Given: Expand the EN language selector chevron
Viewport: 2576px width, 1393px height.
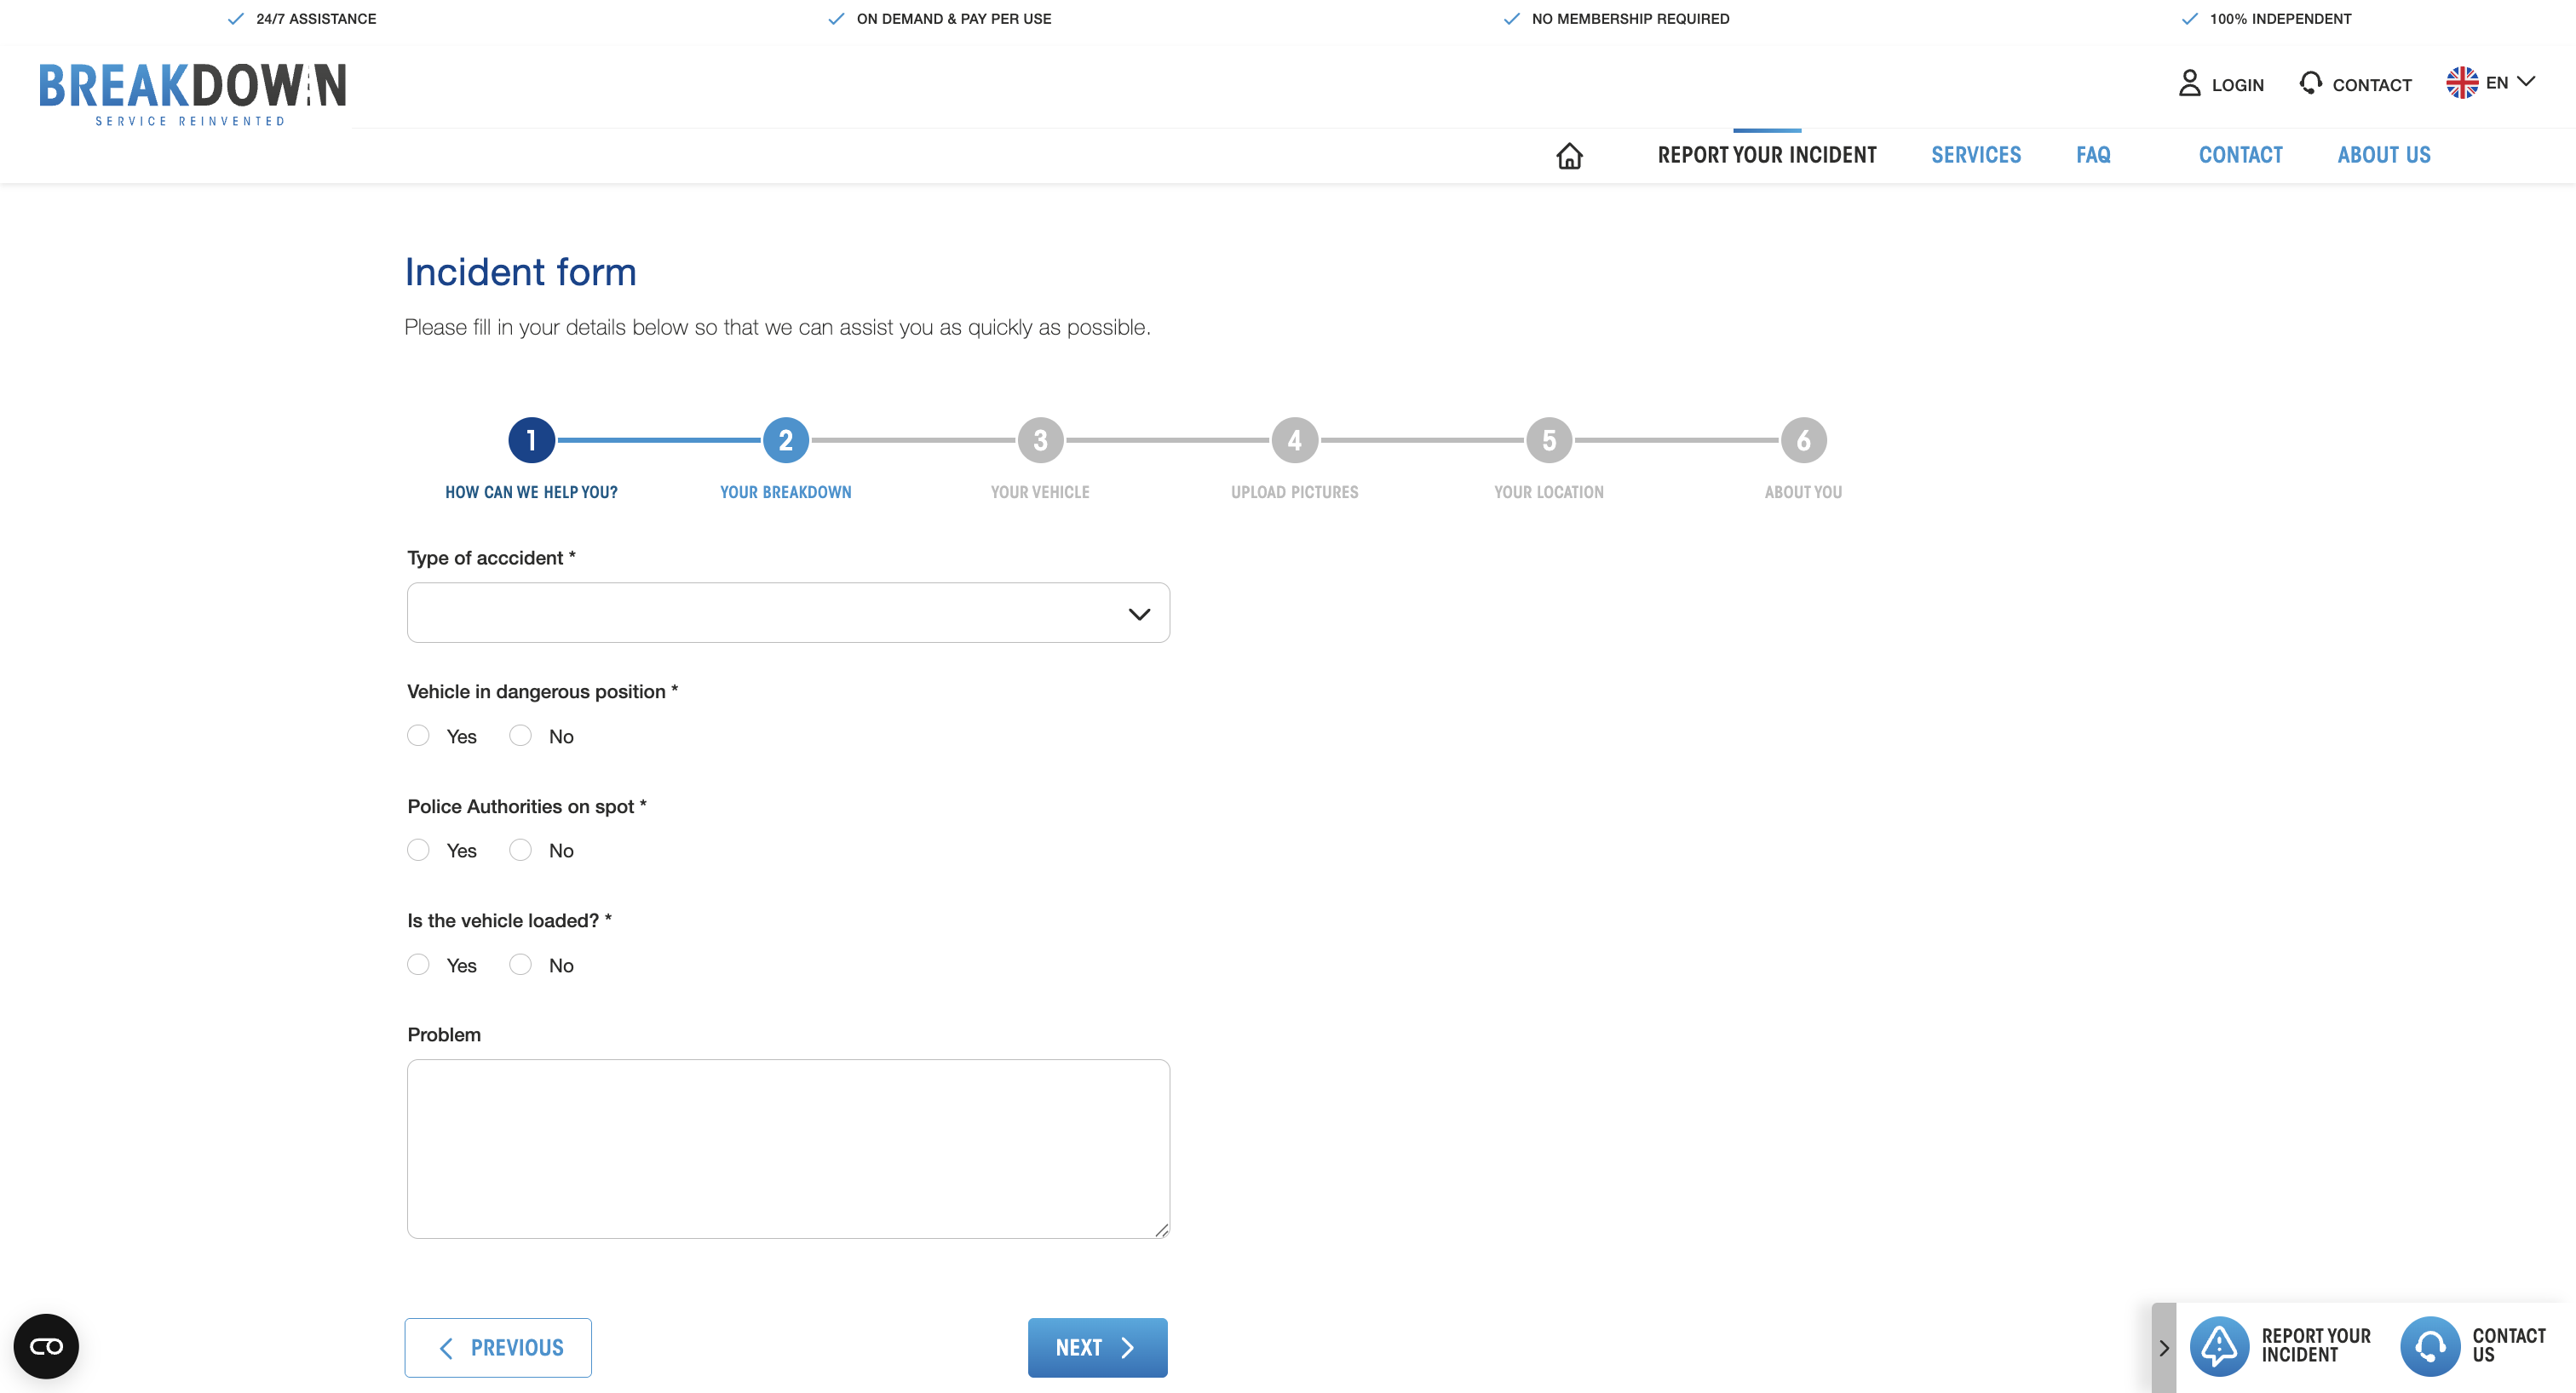Looking at the screenshot, I should [x=2526, y=82].
